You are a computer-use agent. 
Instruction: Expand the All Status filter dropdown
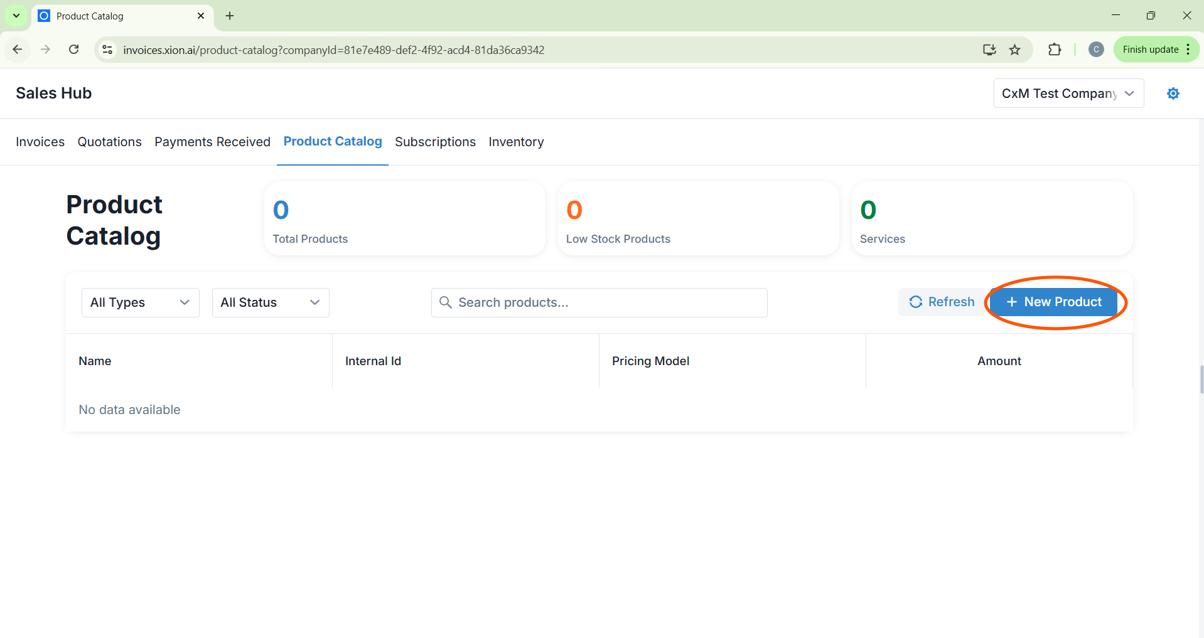(270, 302)
